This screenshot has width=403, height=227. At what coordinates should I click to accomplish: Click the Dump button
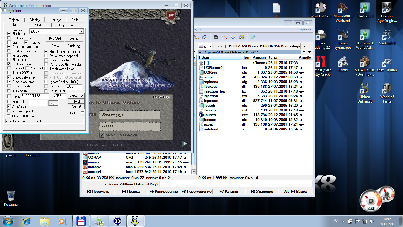[x=74, y=38]
